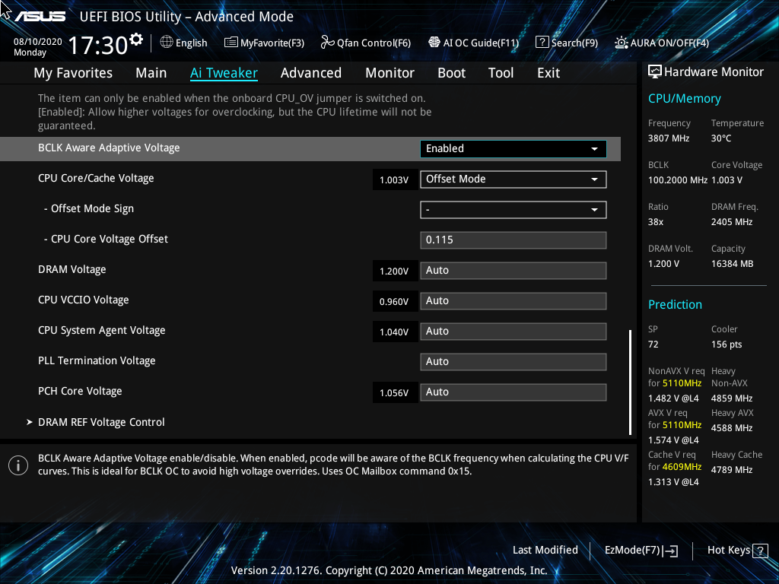Select CPU Core/Cache Voltage label

tap(96, 178)
